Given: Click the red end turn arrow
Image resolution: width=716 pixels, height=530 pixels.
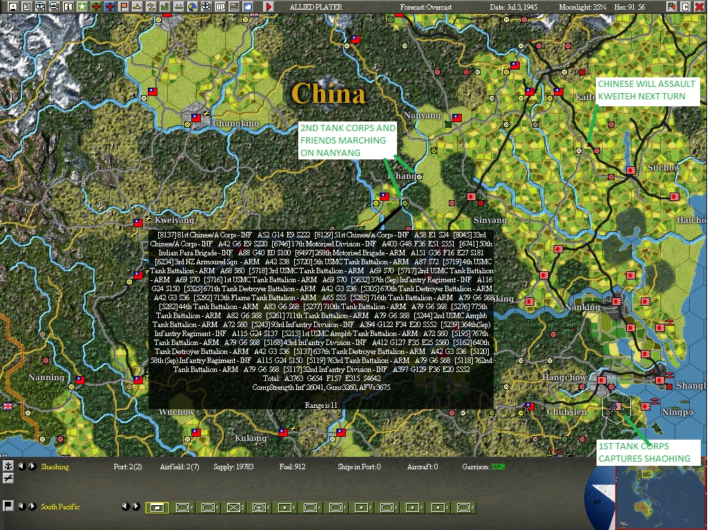Looking at the screenshot, I should point(269,7).
